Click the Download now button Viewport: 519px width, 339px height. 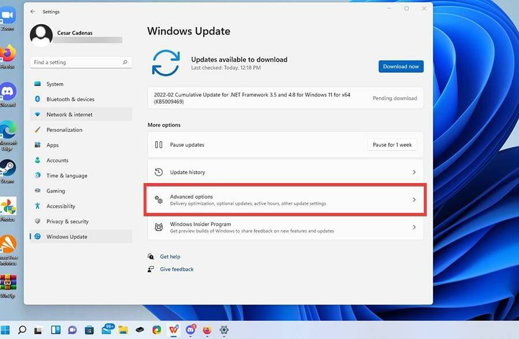point(400,66)
